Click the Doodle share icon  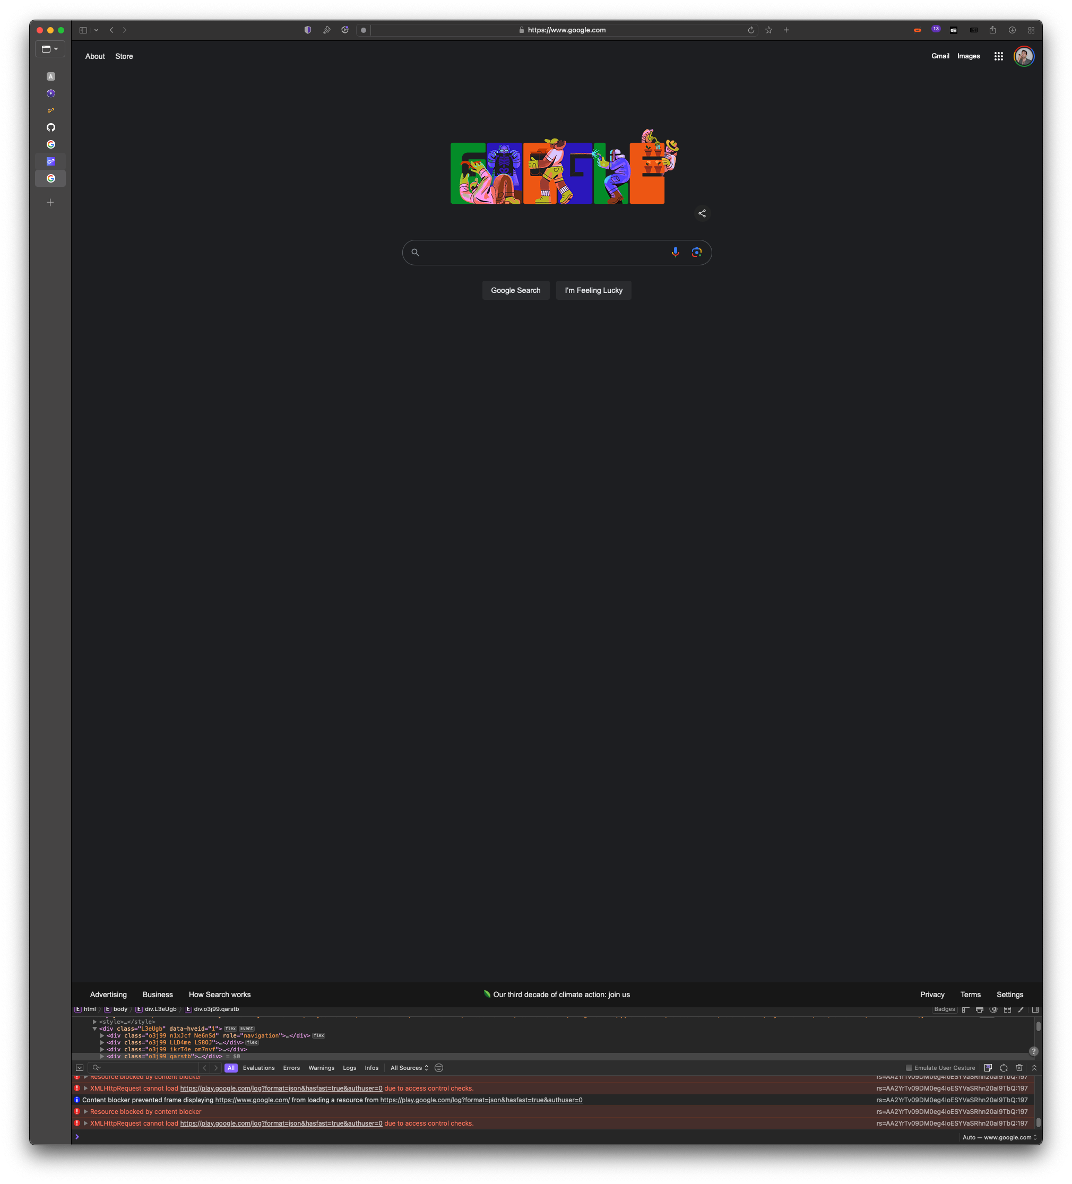pyautogui.click(x=702, y=213)
